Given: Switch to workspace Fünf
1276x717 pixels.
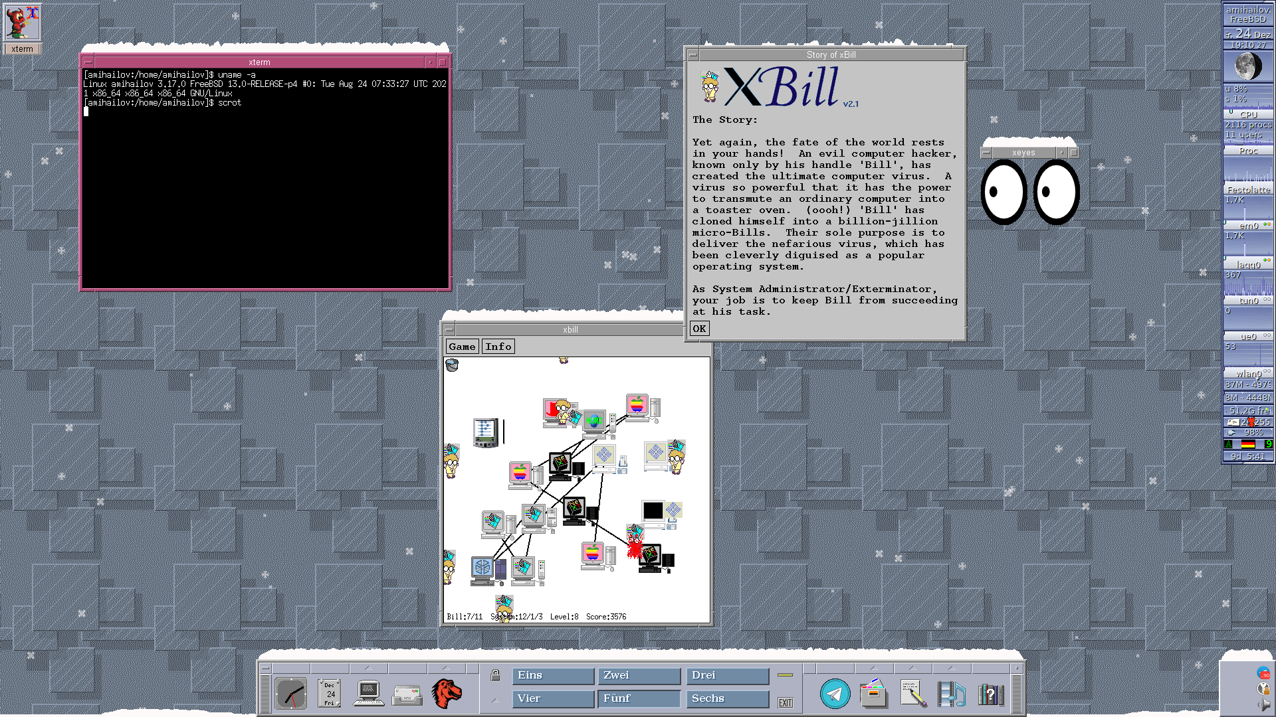Looking at the screenshot, I should pyautogui.click(x=639, y=699).
